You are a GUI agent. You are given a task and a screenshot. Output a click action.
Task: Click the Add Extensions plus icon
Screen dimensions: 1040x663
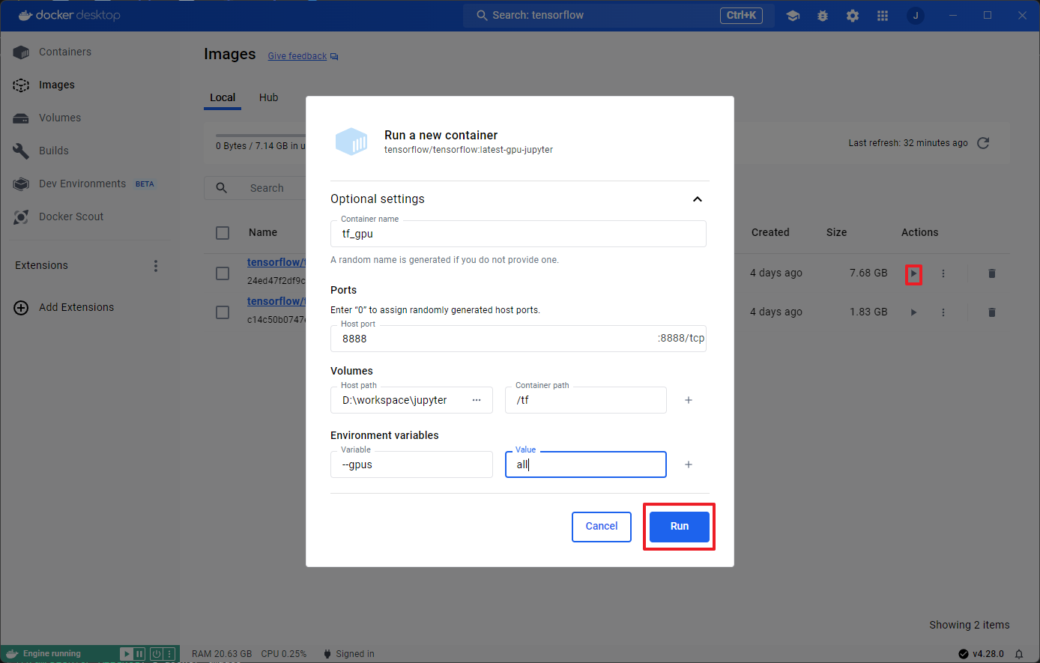pos(21,308)
